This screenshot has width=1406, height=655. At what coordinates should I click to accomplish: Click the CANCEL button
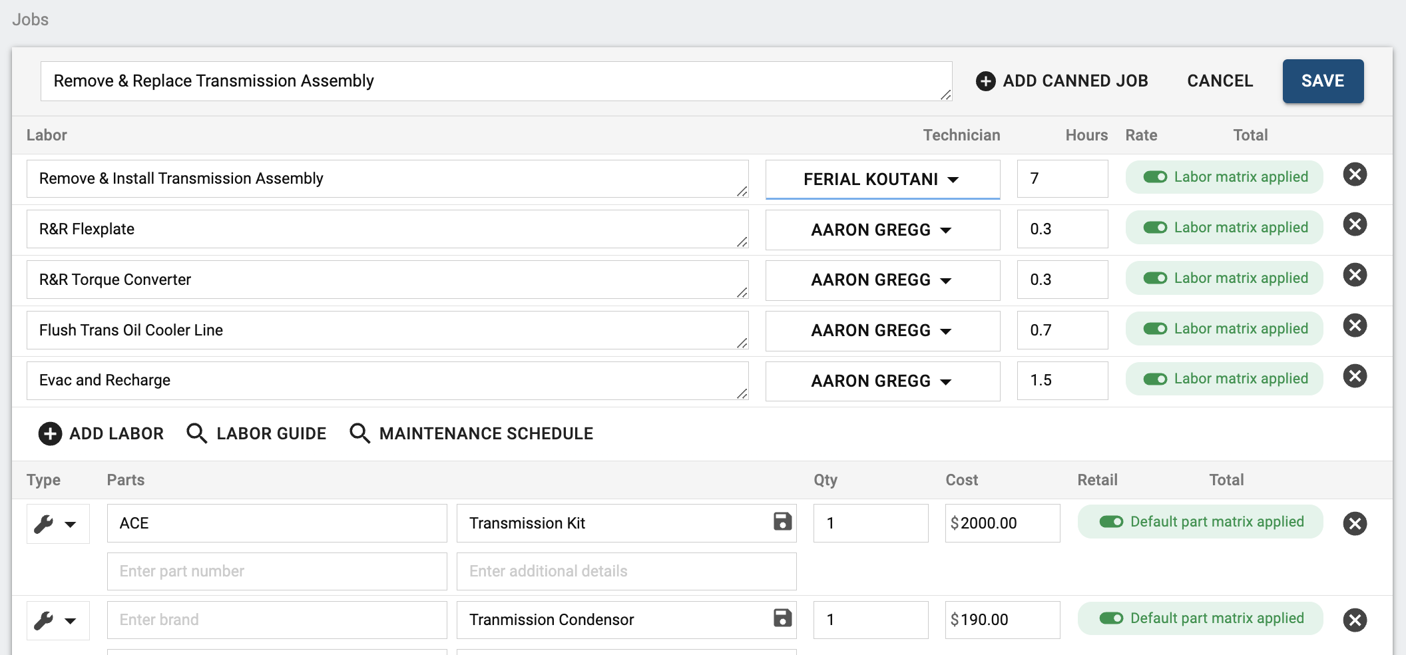point(1220,81)
